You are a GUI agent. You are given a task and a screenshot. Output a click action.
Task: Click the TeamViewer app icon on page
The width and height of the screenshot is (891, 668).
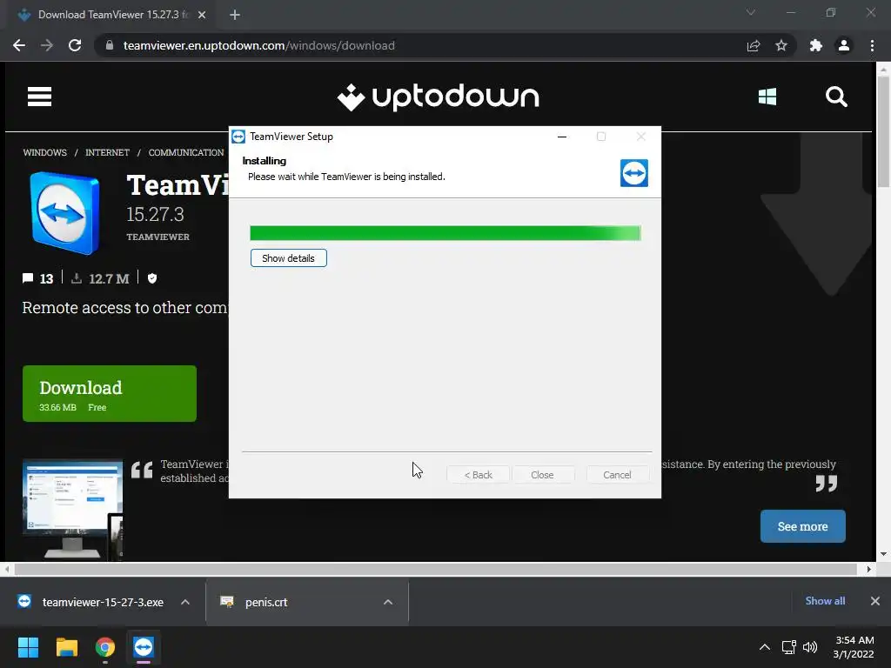pyautogui.click(x=65, y=212)
